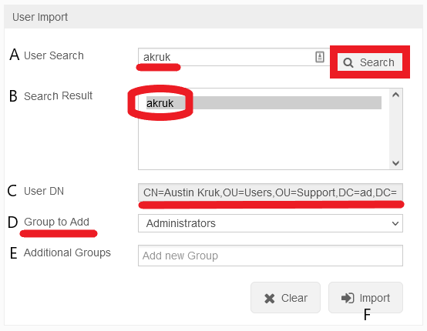Click the Import button
Image resolution: width=427 pixels, height=331 pixels.
coord(365,298)
